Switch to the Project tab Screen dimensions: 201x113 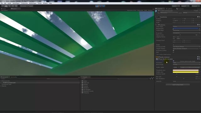85,77
